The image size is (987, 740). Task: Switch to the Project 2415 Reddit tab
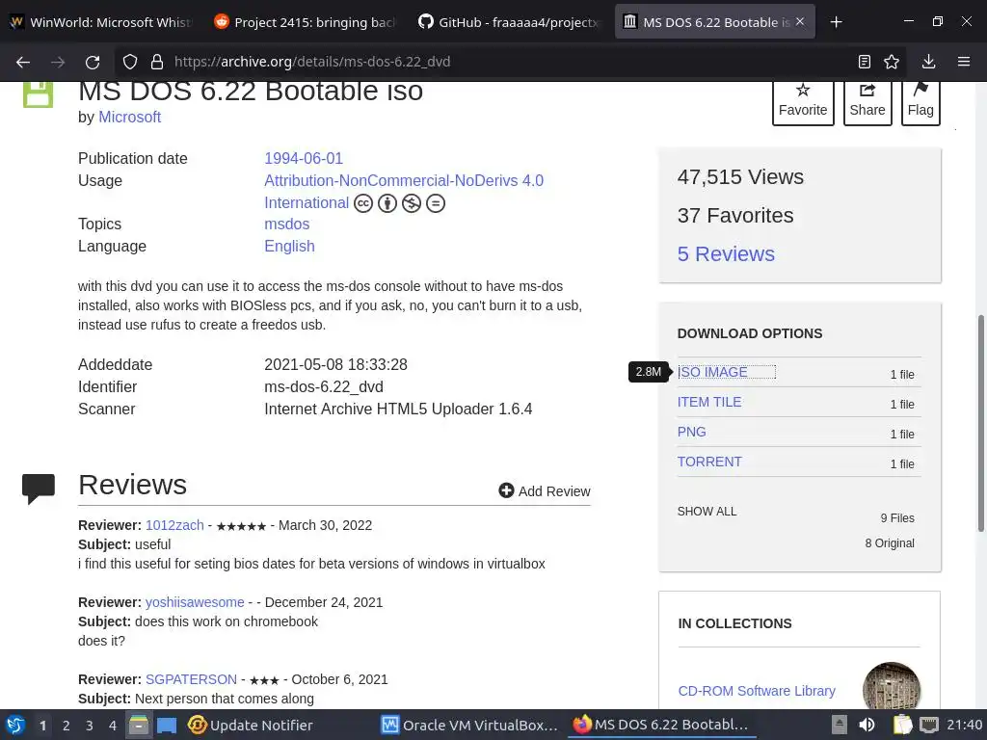tap(307, 22)
